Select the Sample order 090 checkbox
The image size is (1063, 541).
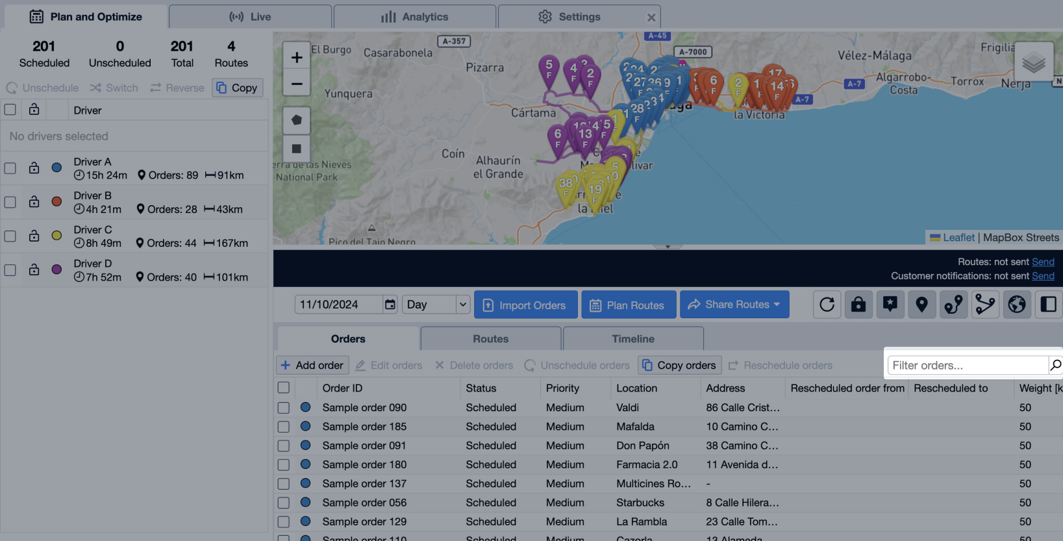284,408
